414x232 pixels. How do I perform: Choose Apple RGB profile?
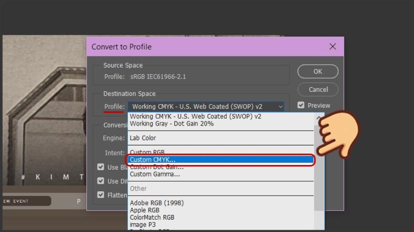(x=144, y=210)
